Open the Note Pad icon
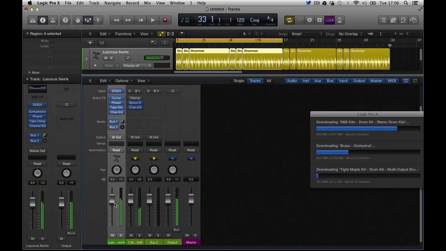This screenshot has width=446, height=251. pos(393,20)
